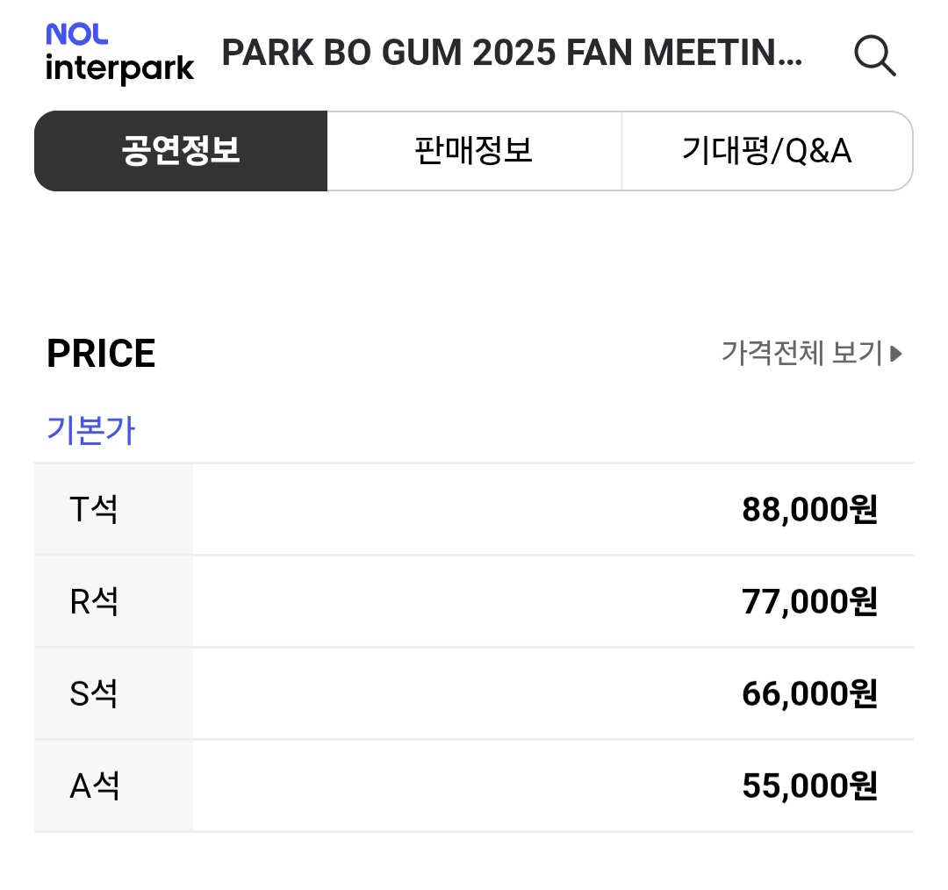This screenshot has width=948, height=890.
Task: Click the arrow next to 가격전체 보기
Action: click(x=896, y=354)
